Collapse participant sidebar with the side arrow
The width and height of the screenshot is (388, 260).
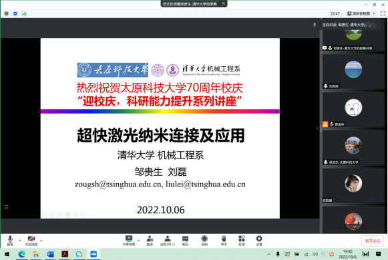point(317,128)
